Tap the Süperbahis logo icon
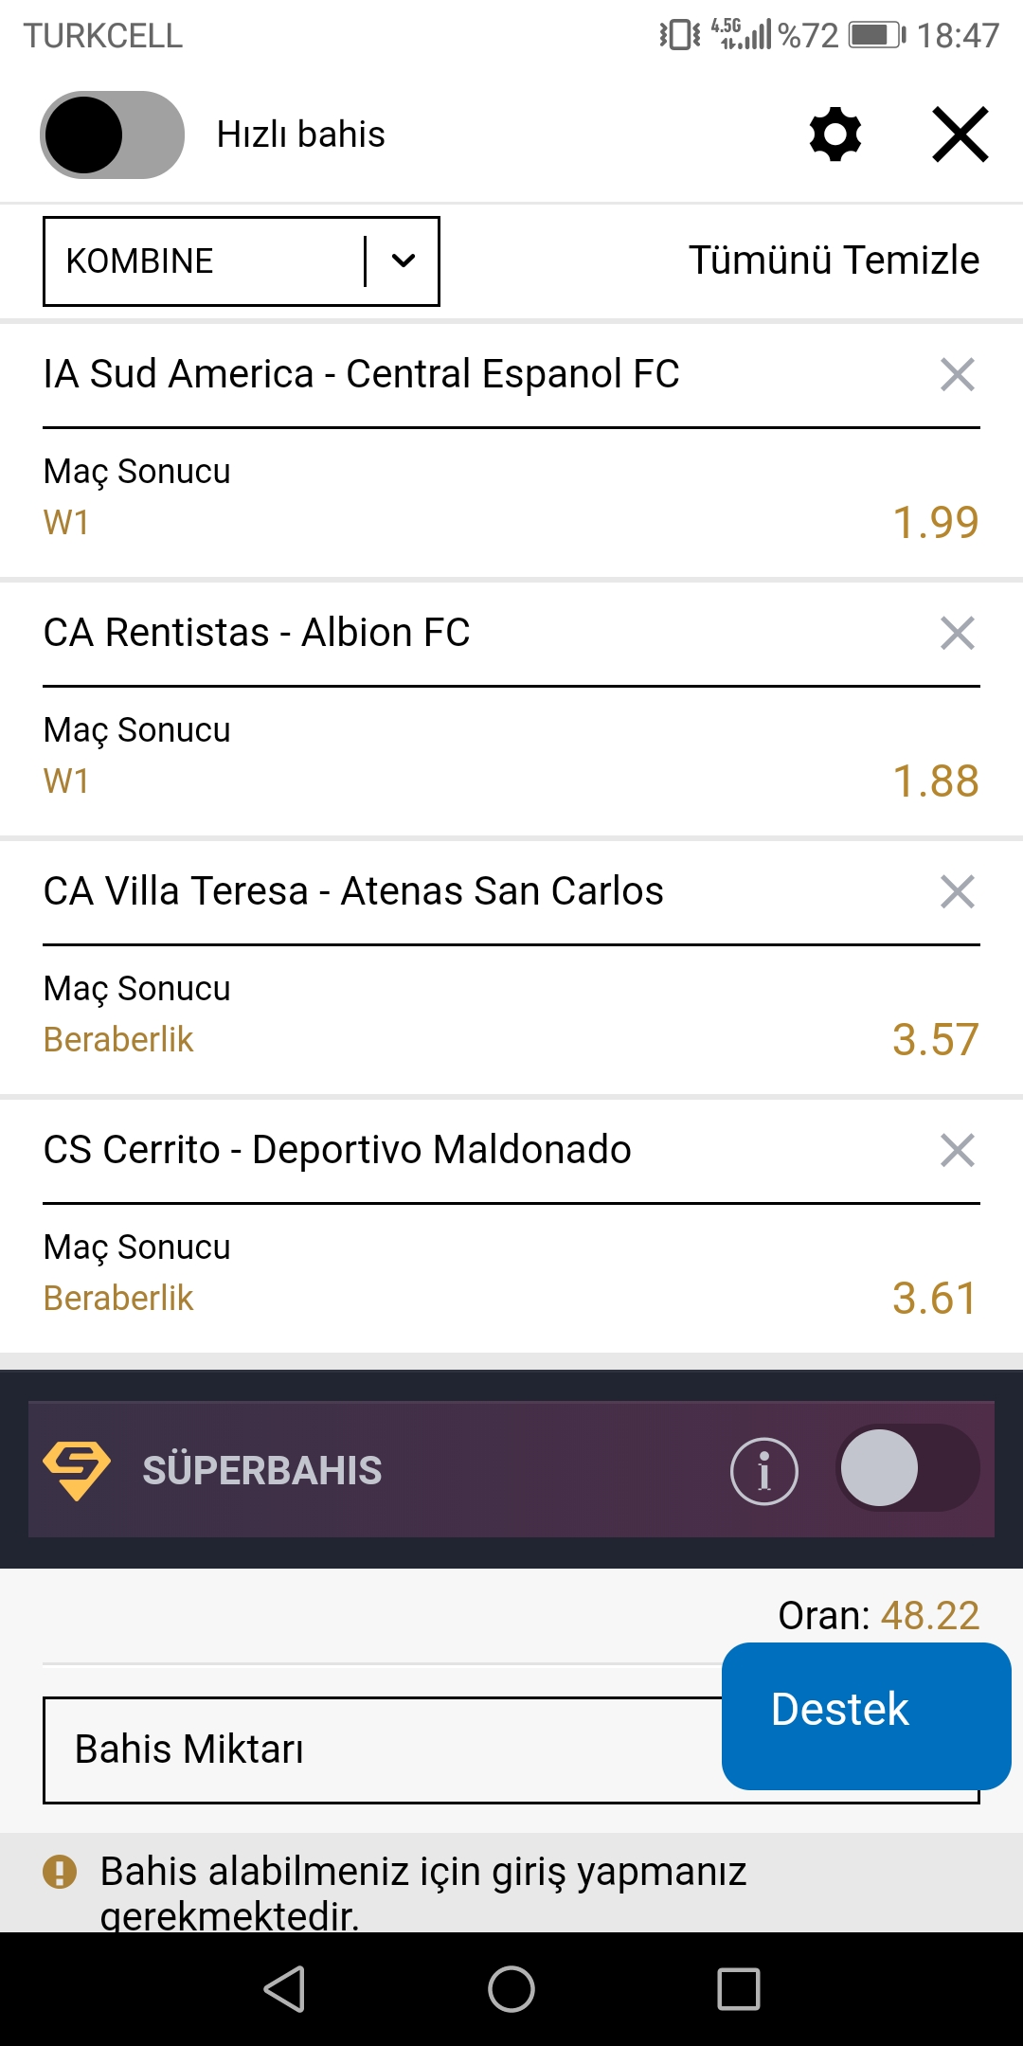The image size is (1023, 2046). [x=77, y=1471]
